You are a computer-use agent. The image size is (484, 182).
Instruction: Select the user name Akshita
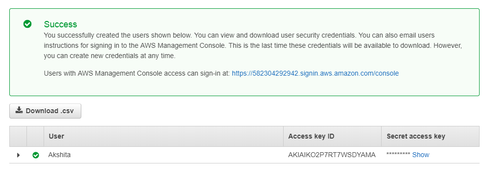tap(59, 155)
